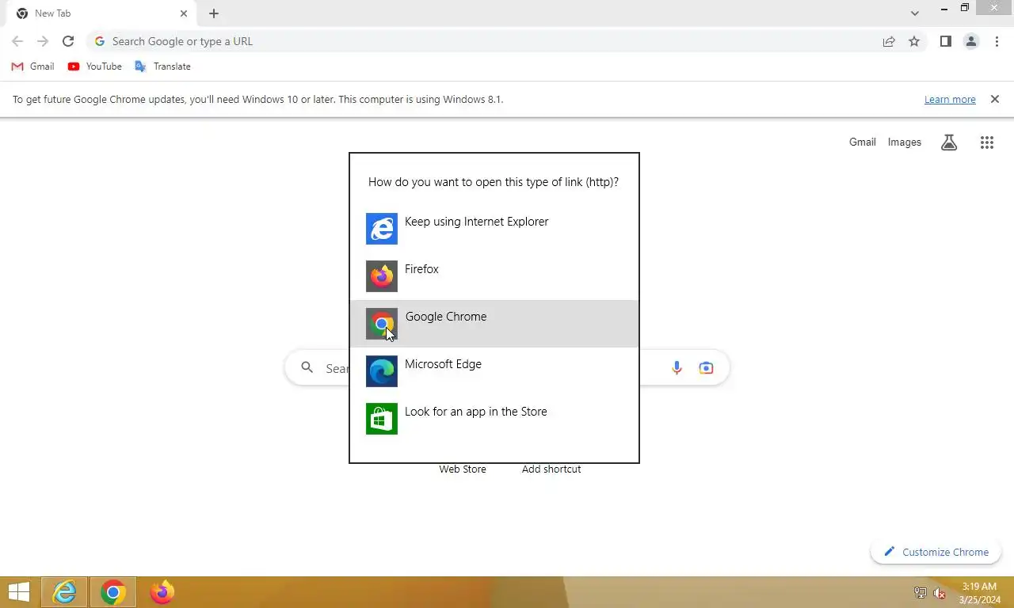
Task: Bookmark this tab with the star icon
Action: (x=914, y=41)
